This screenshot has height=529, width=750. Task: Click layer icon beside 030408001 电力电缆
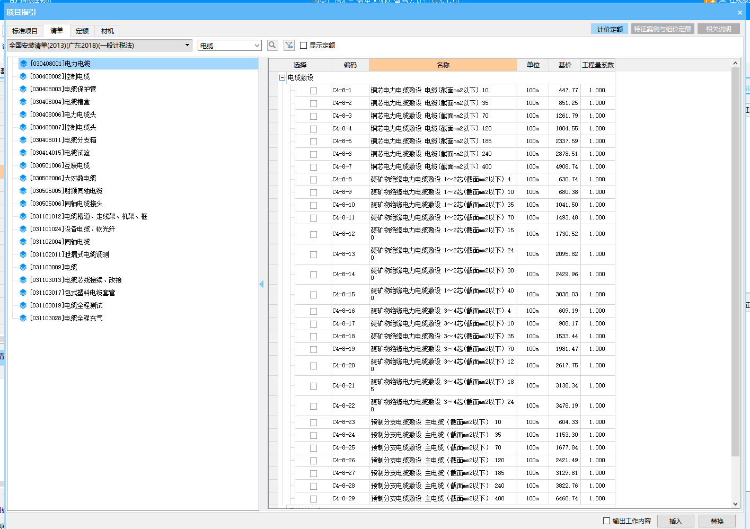pos(23,64)
